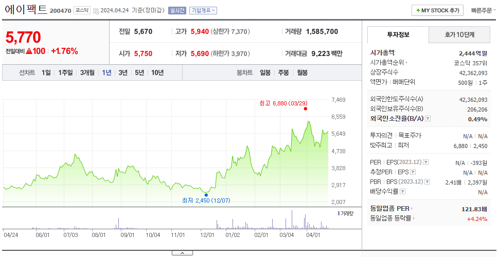Click the 실시간 badge
The width and height of the screenshot is (498, 257).
[177, 10]
